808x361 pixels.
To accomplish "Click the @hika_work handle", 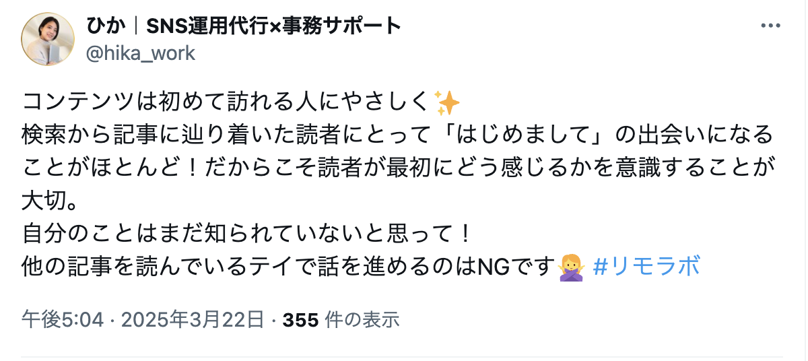I will 140,53.
